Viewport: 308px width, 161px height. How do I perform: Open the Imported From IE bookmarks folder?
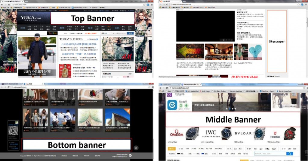click(x=30, y=8)
